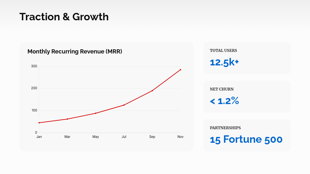Select the 200 y-axis label

point(34,88)
